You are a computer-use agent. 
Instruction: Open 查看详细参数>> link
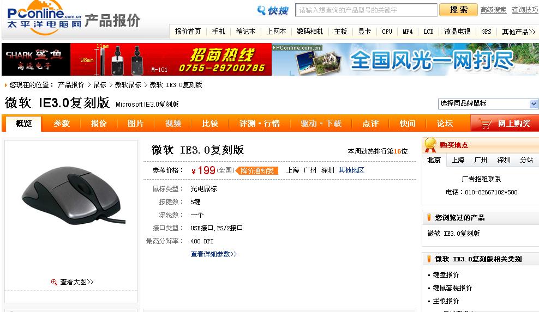point(214,254)
